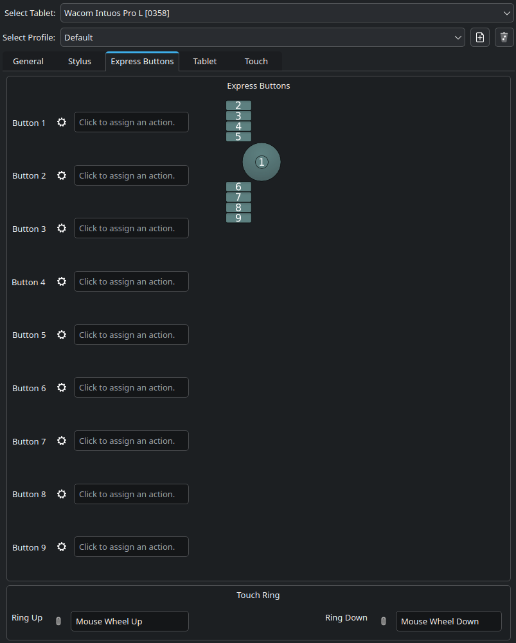The image size is (516, 643).
Task: Click the round touch ring button 1 in diagram
Action: pos(262,162)
